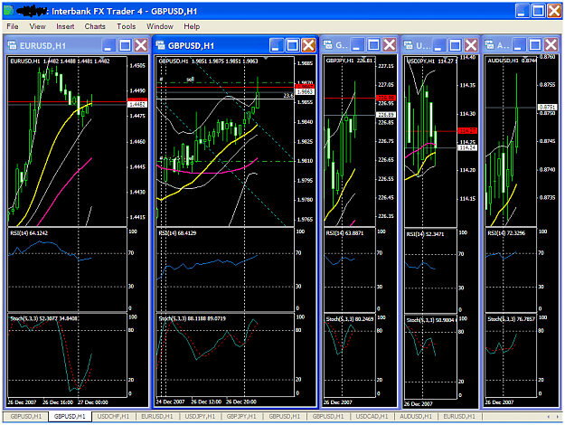Close the USDJPY chart window

click(471, 45)
